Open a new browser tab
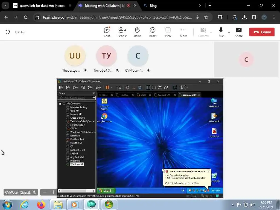 [210, 5]
